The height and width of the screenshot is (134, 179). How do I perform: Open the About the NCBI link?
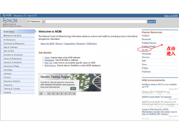47,44
